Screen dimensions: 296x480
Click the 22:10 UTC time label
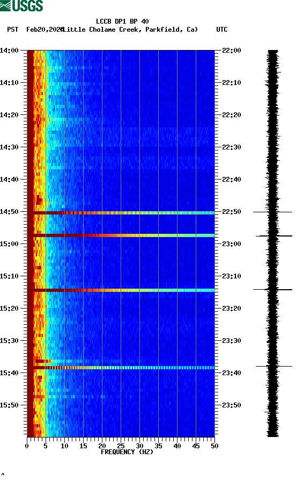232,83
